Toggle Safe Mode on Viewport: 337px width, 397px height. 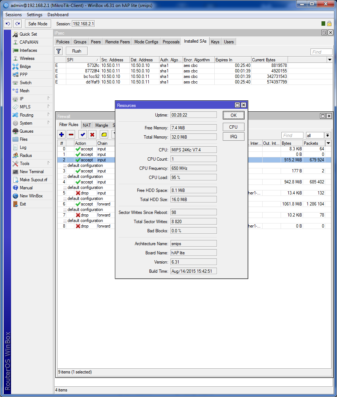pyautogui.click(x=38, y=24)
